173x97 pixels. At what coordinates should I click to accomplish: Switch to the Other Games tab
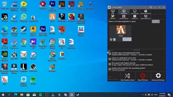[x=124, y=12]
